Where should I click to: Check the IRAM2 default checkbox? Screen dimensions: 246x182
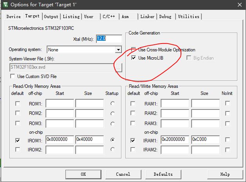tap(133, 149)
